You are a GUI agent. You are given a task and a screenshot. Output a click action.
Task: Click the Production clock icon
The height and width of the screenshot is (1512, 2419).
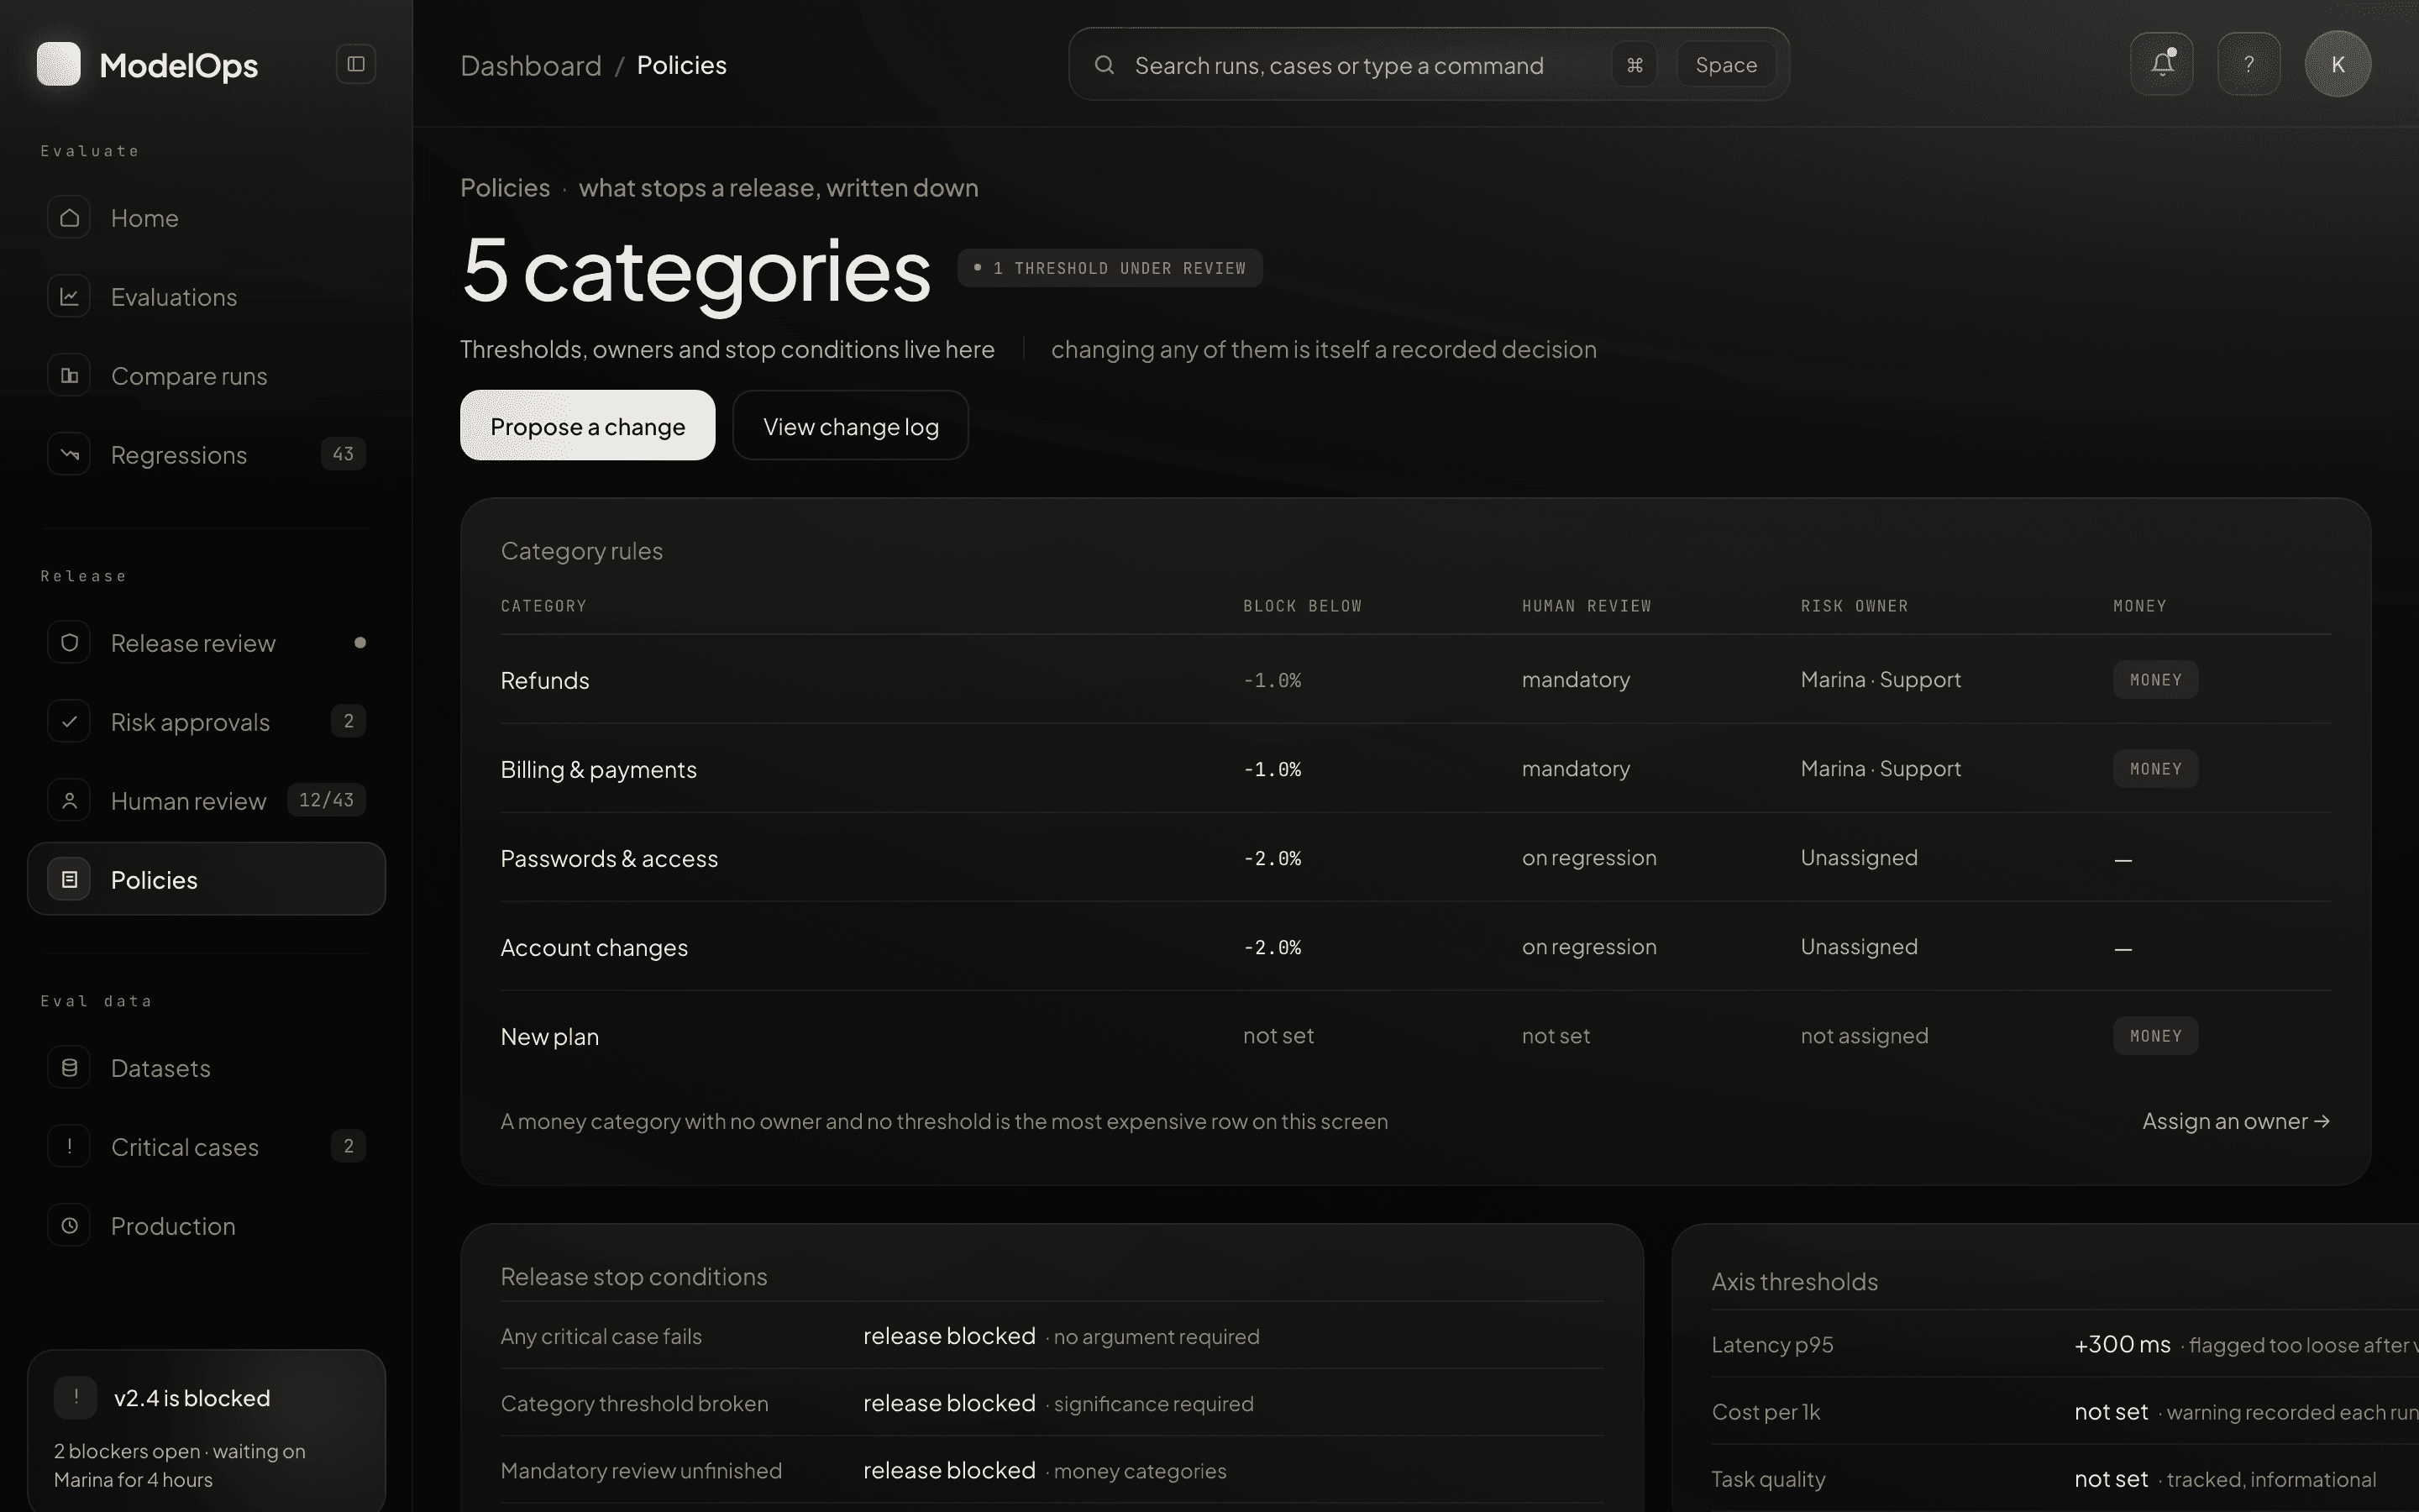point(69,1226)
